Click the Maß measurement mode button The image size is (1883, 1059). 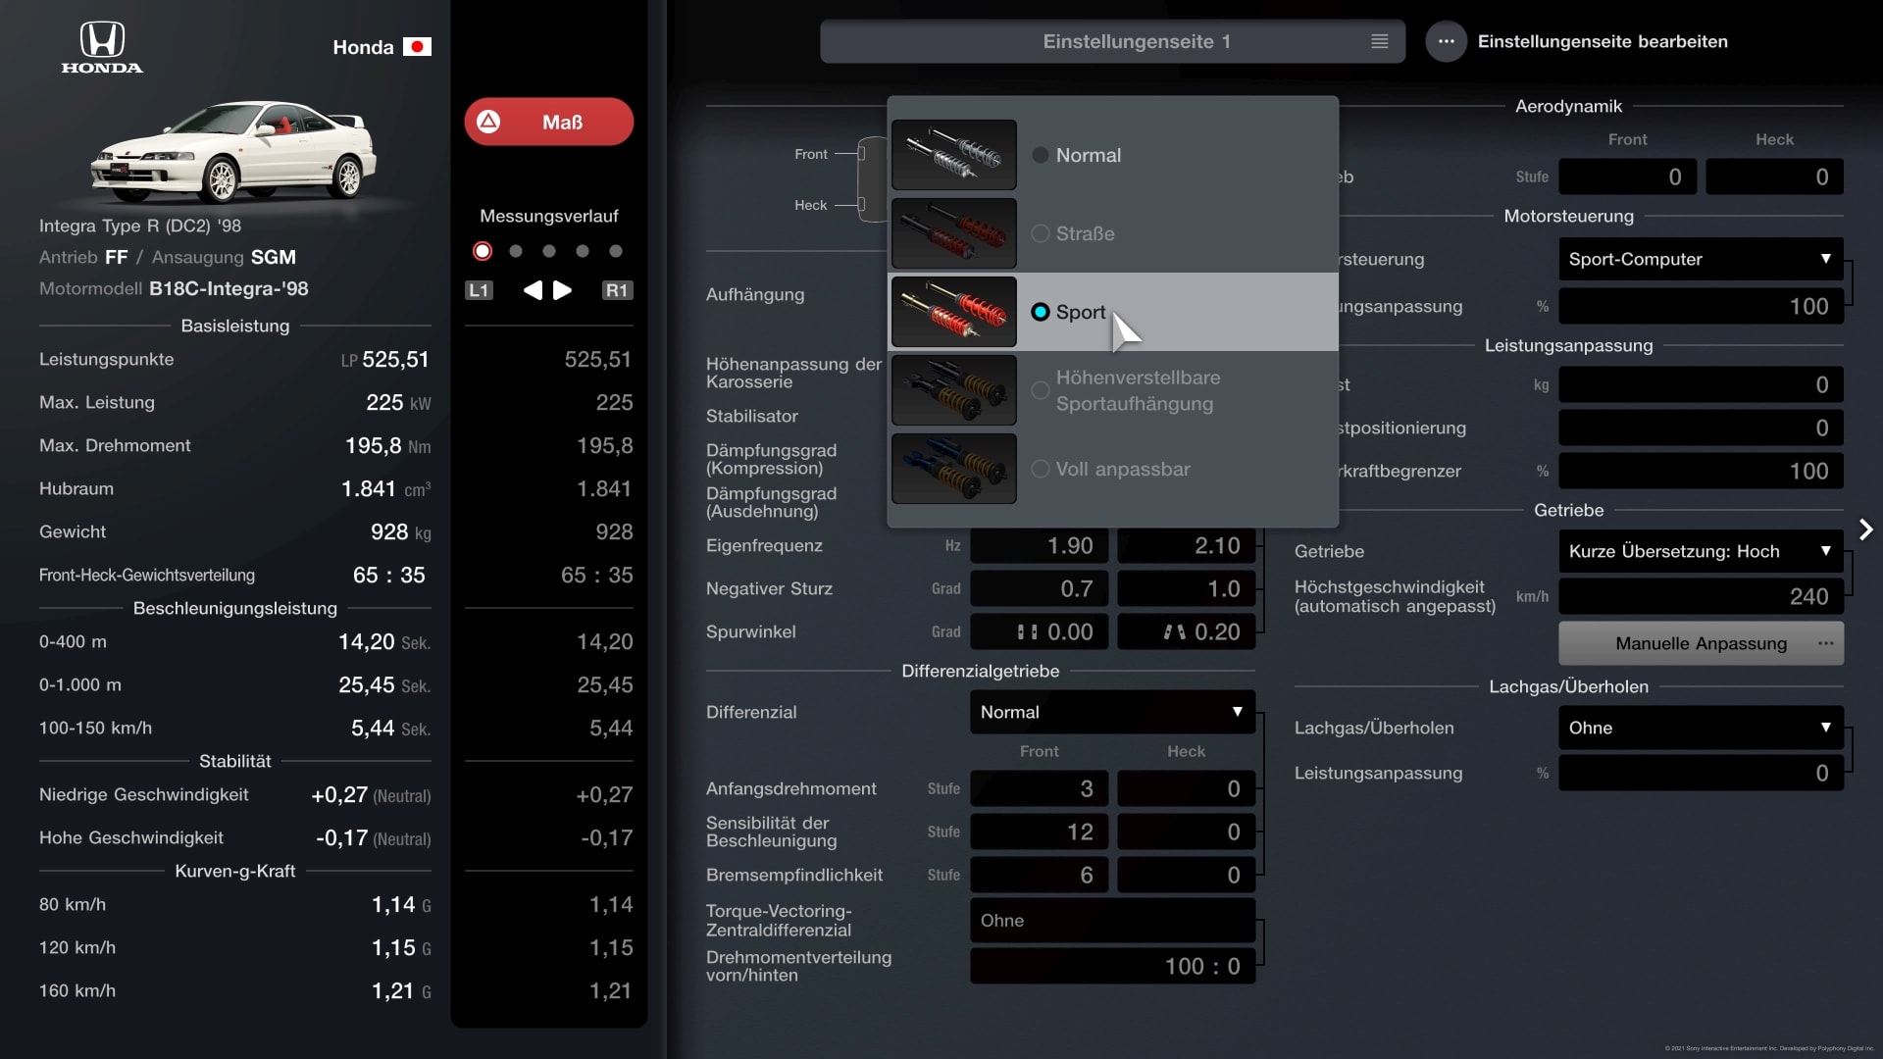[x=548, y=122]
